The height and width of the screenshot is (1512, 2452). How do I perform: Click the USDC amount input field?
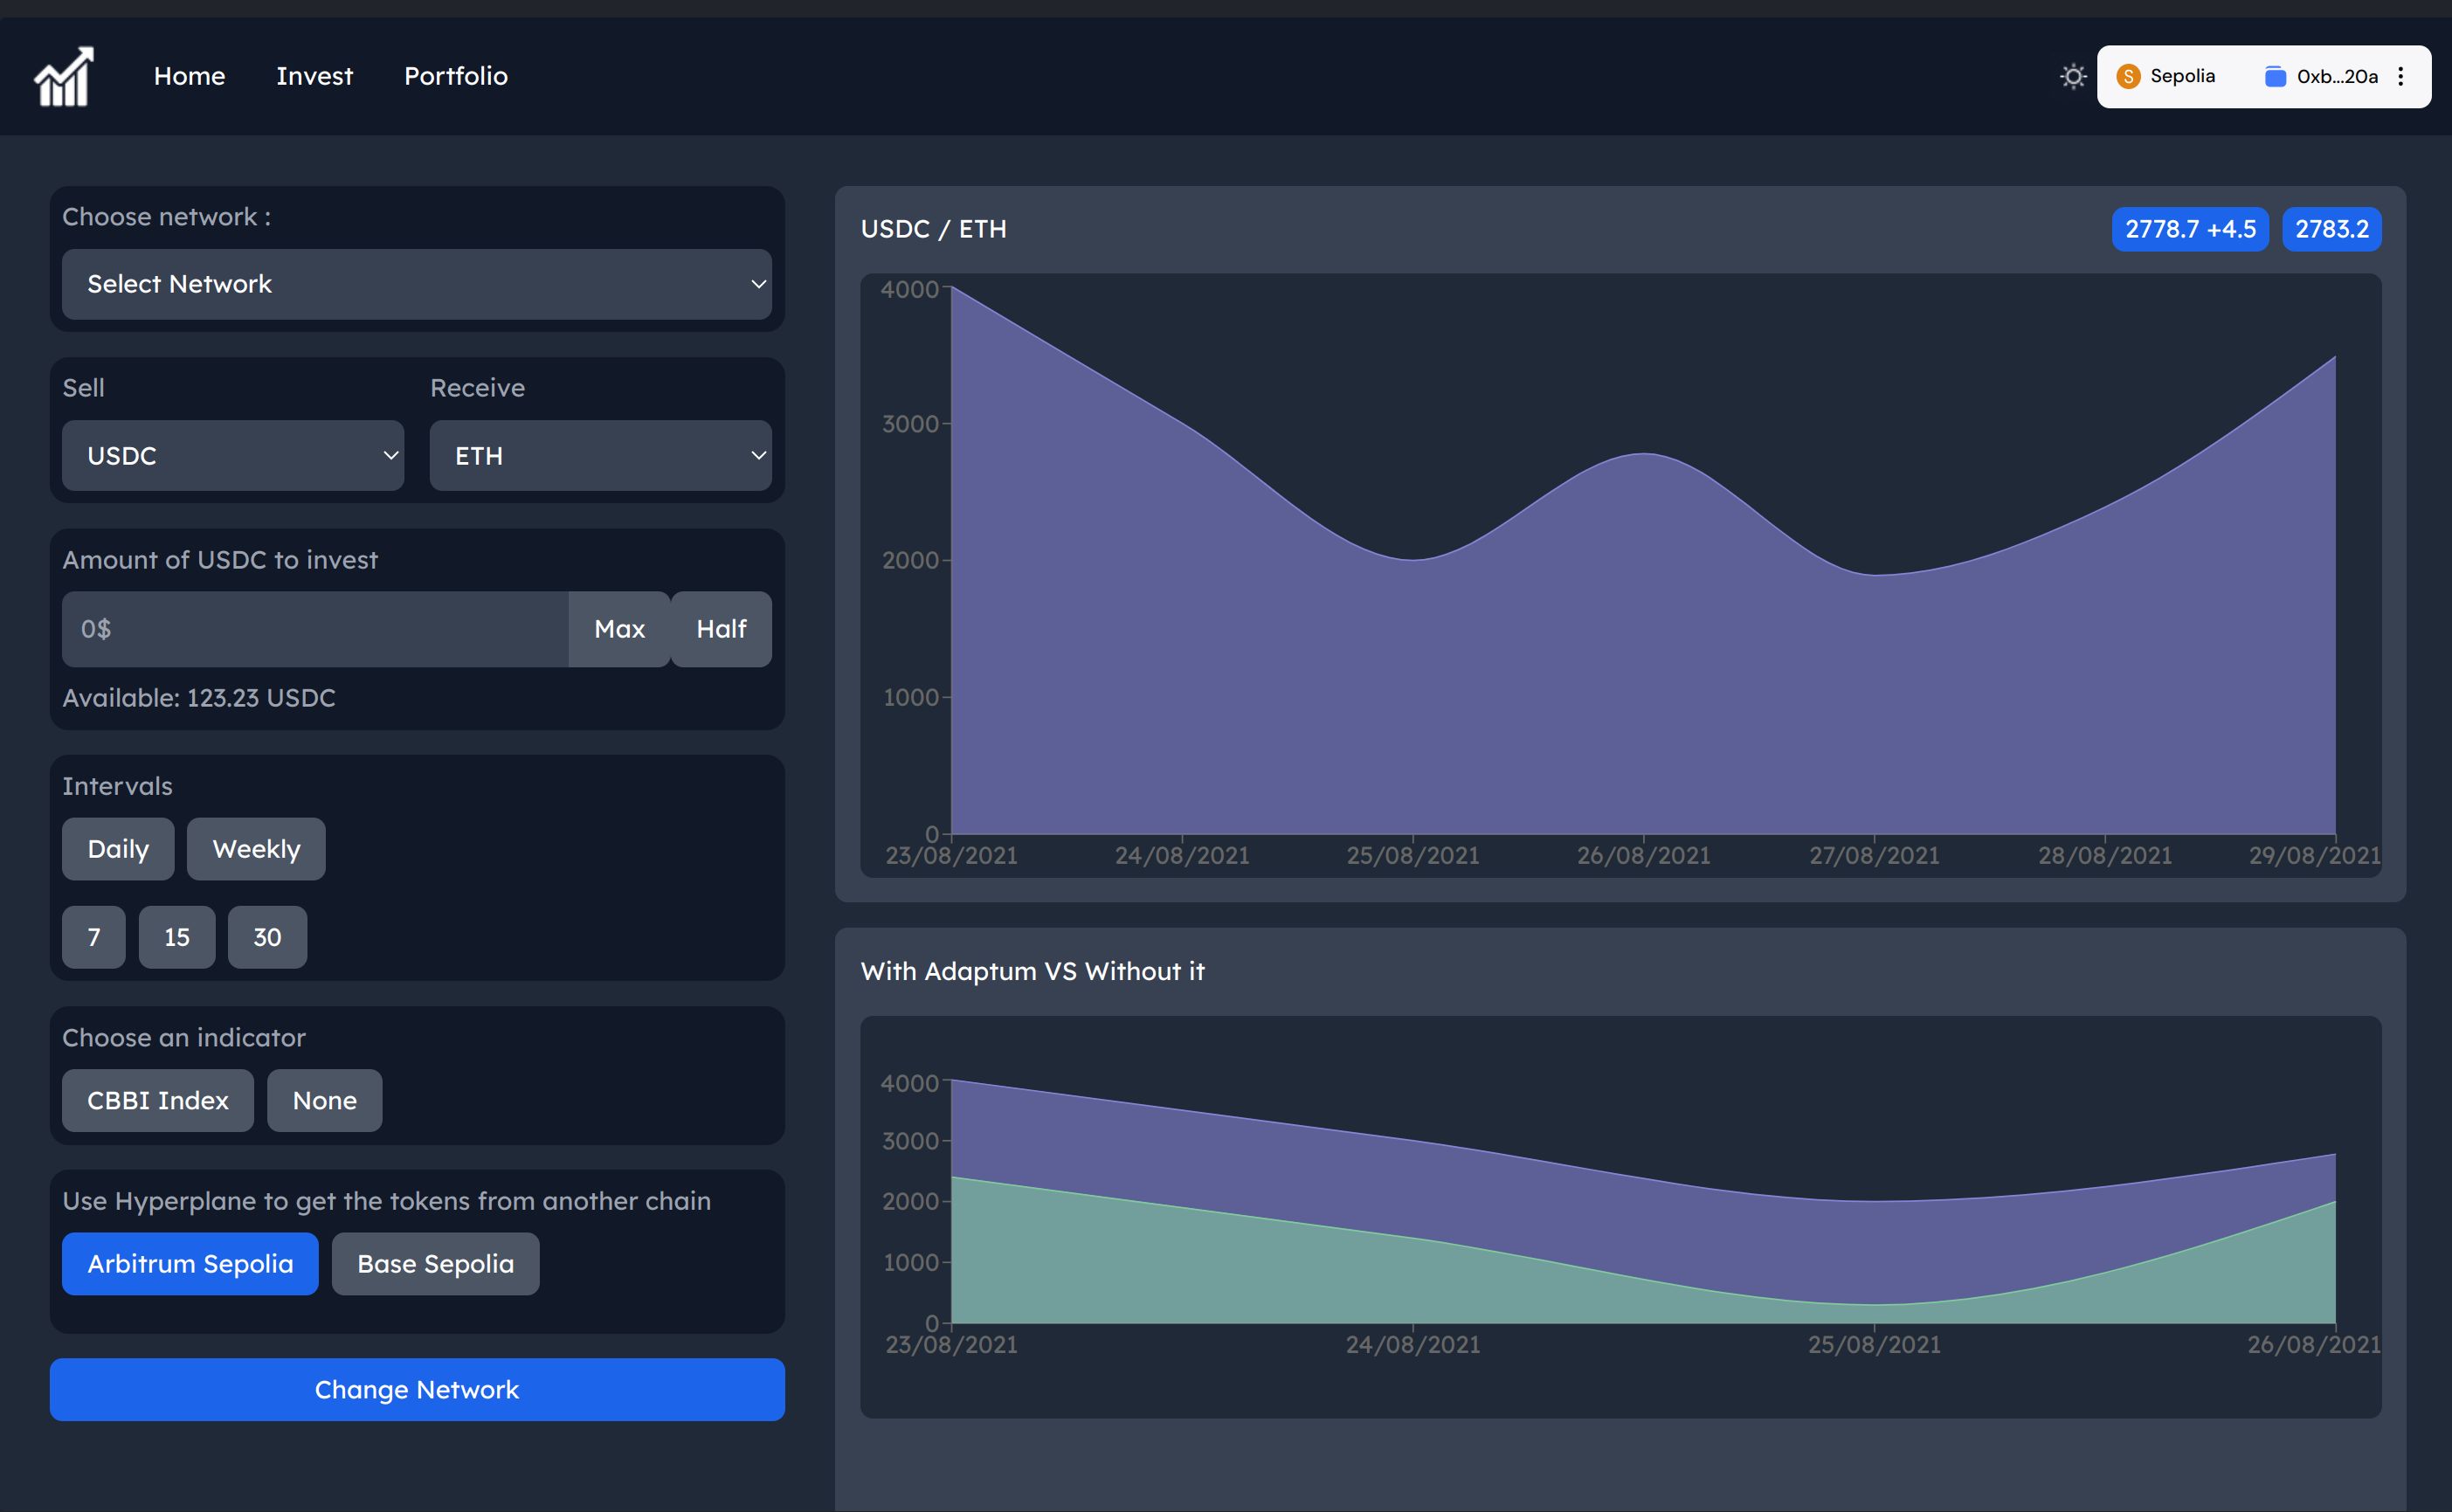315,629
